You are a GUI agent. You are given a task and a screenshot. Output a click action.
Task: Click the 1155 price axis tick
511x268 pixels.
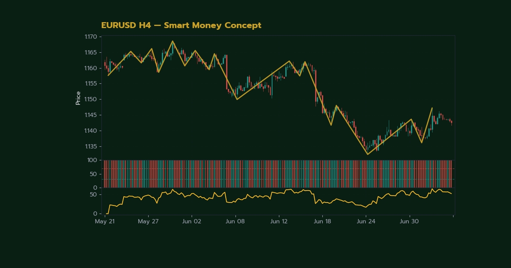[x=91, y=84]
